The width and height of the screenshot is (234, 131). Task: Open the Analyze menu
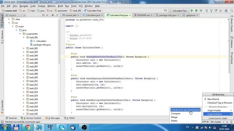(x=41, y=6)
